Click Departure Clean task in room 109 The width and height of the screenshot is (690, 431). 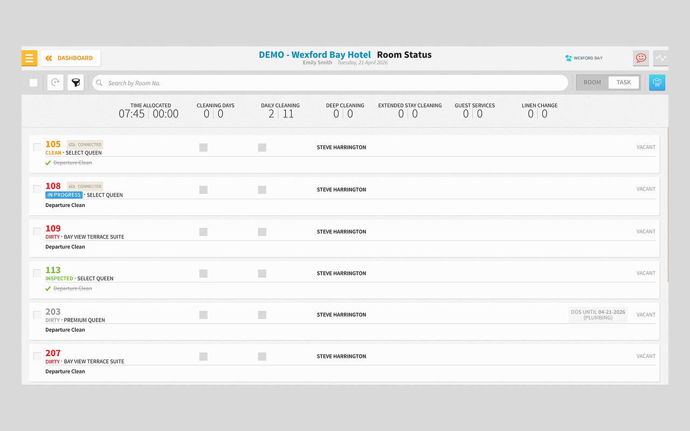65,247
